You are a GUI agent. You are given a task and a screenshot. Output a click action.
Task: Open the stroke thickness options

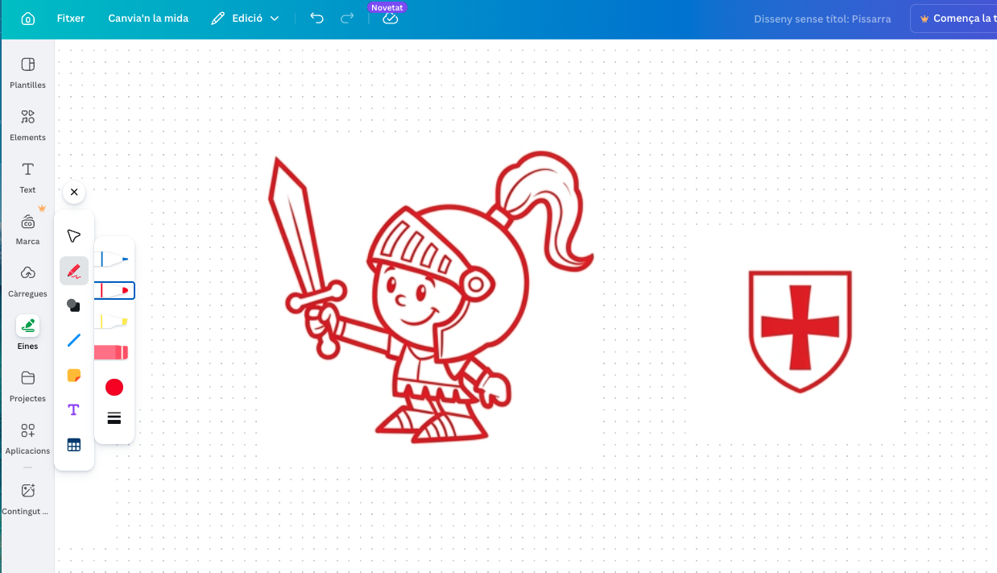coord(114,417)
